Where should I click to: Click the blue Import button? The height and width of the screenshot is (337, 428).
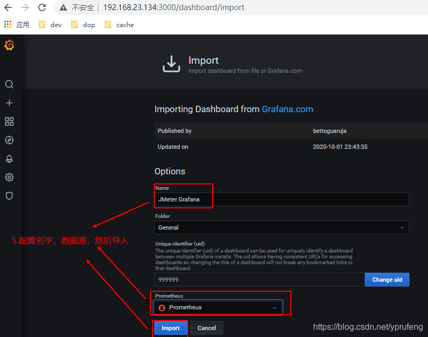click(x=171, y=328)
